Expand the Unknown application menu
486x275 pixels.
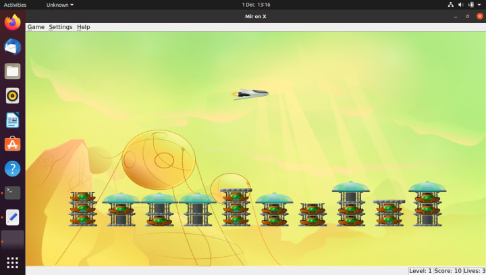point(60,5)
